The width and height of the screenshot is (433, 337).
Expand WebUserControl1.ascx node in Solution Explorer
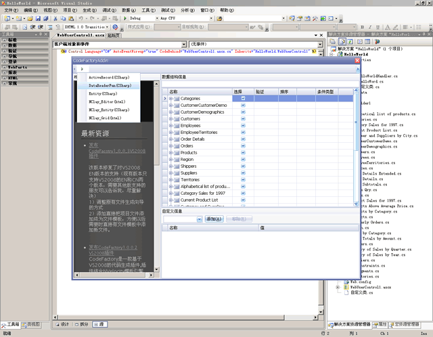pyautogui.click(x=338, y=288)
